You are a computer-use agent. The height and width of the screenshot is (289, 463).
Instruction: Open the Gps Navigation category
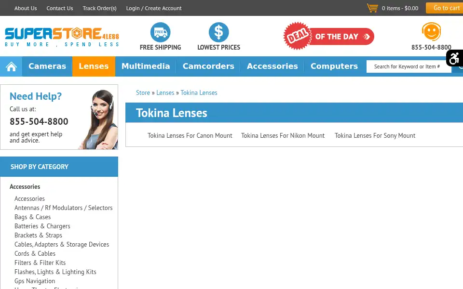(35, 281)
